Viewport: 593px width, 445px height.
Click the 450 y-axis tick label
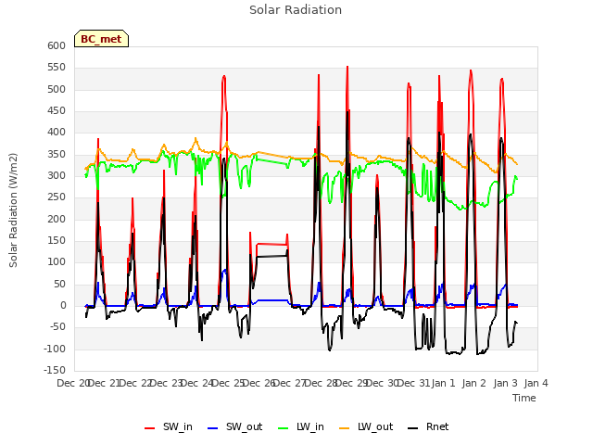(x=57, y=111)
